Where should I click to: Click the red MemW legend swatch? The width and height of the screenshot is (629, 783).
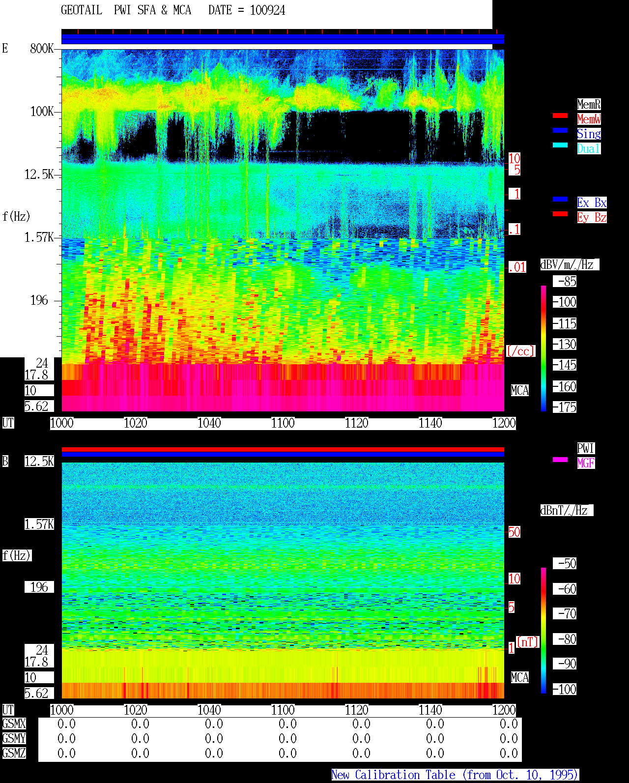click(560, 116)
